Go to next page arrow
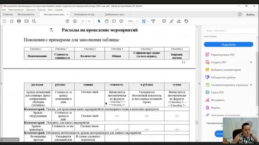Image resolution: width=259 pixels, height=145 pixels. tap(75, 21)
